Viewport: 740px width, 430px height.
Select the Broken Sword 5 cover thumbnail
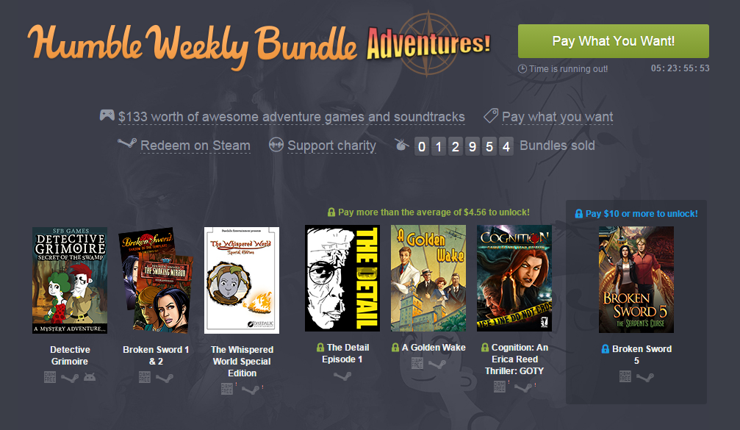[636, 279]
